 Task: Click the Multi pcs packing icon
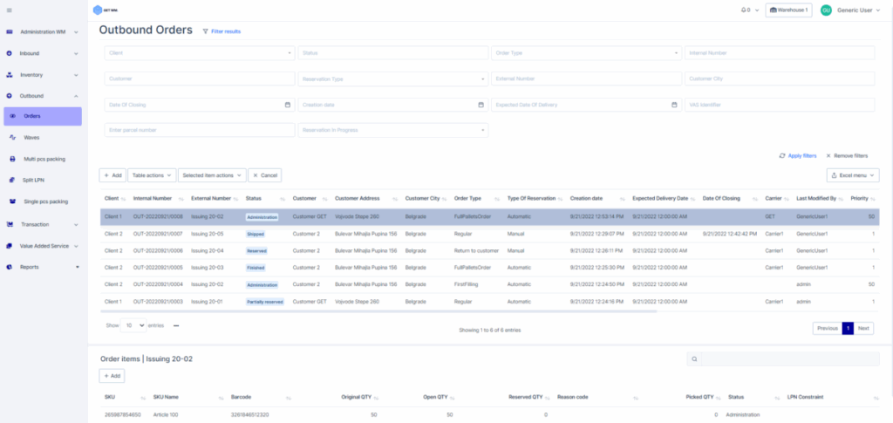[12, 159]
